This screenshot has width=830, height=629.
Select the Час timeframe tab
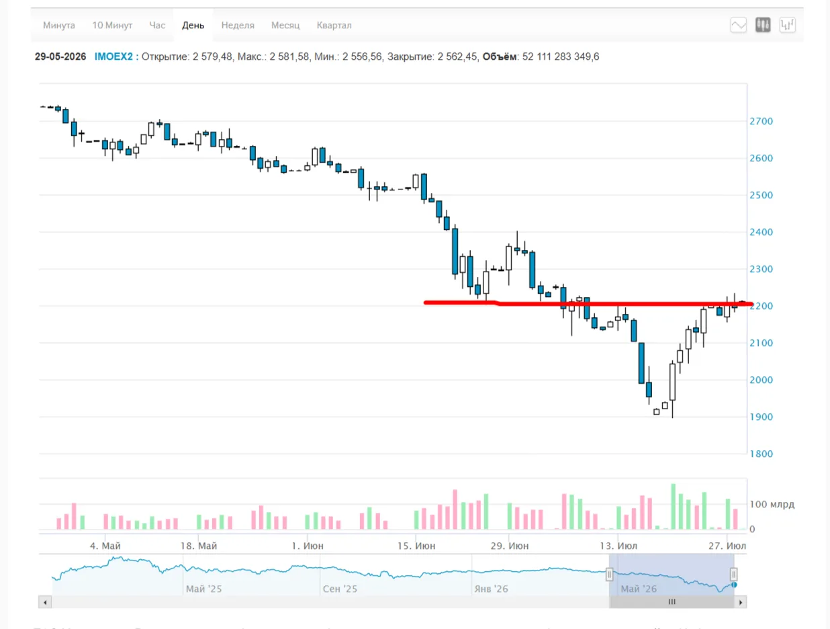point(157,26)
